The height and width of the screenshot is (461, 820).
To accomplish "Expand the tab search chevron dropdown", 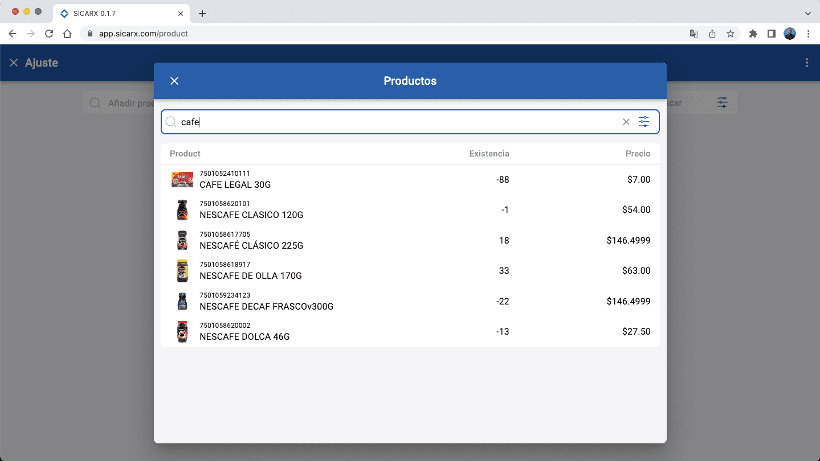I will click(807, 14).
